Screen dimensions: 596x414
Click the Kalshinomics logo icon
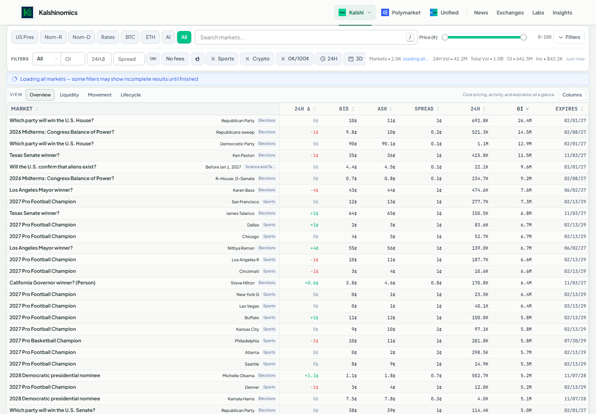(x=27, y=12)
